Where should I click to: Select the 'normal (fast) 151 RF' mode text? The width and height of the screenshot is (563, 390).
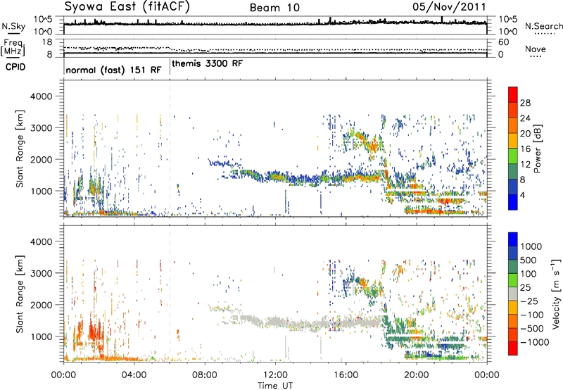[113, 70]
